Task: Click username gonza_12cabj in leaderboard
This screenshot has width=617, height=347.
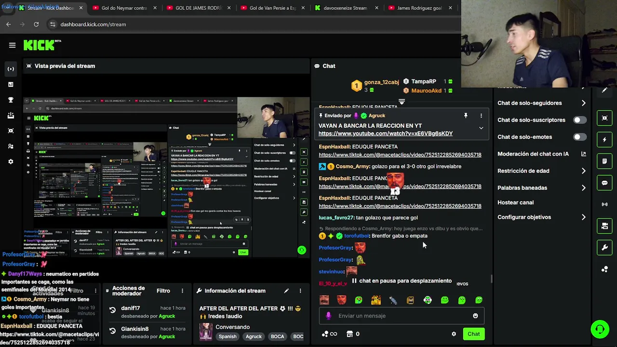Action: pos(381,82)
